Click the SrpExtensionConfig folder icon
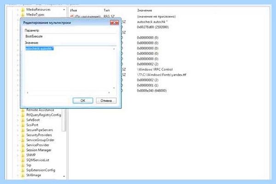The height and width of the screenshot is (184, 276). click(x=23, y=170)
